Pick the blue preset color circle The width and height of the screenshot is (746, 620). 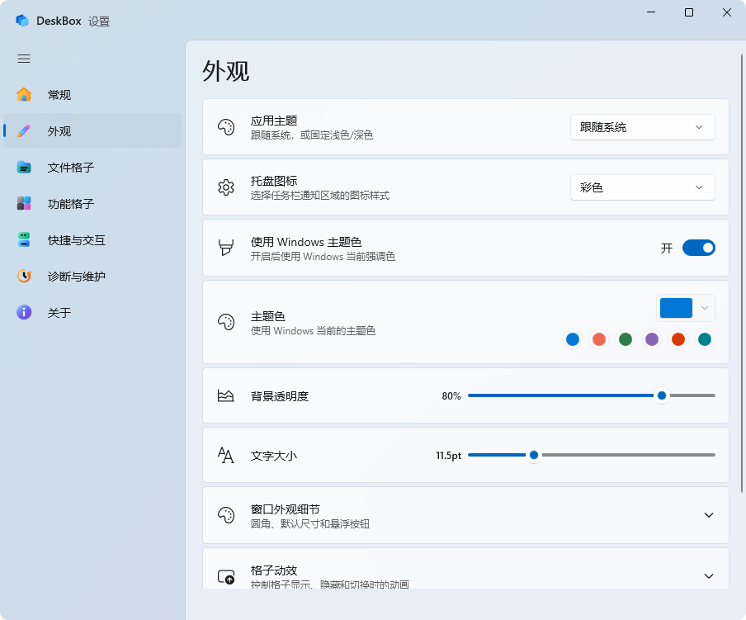[x=573, y=339]
